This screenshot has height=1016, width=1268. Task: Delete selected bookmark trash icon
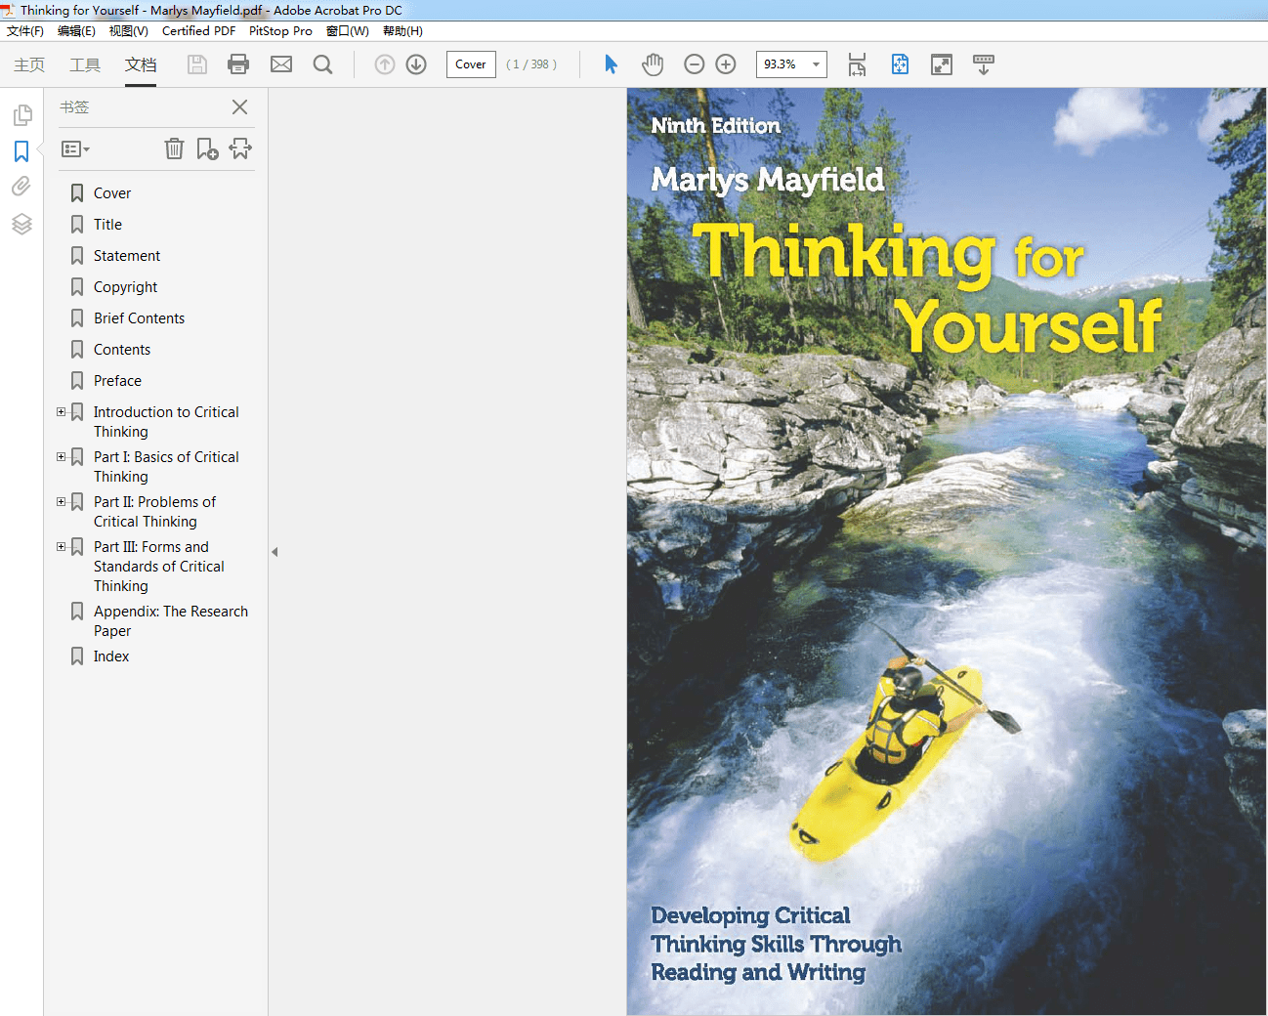point(174,148)
